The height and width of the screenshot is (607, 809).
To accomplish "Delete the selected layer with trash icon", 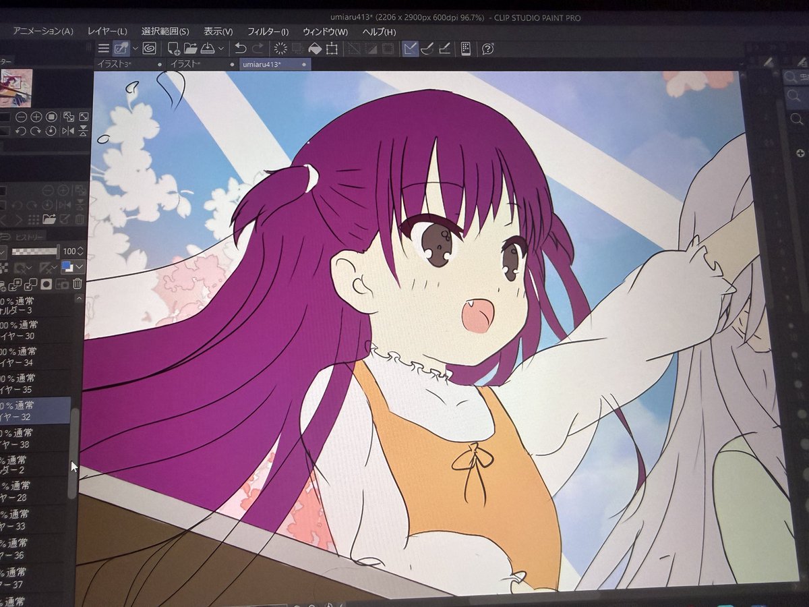I will point(78,283).
